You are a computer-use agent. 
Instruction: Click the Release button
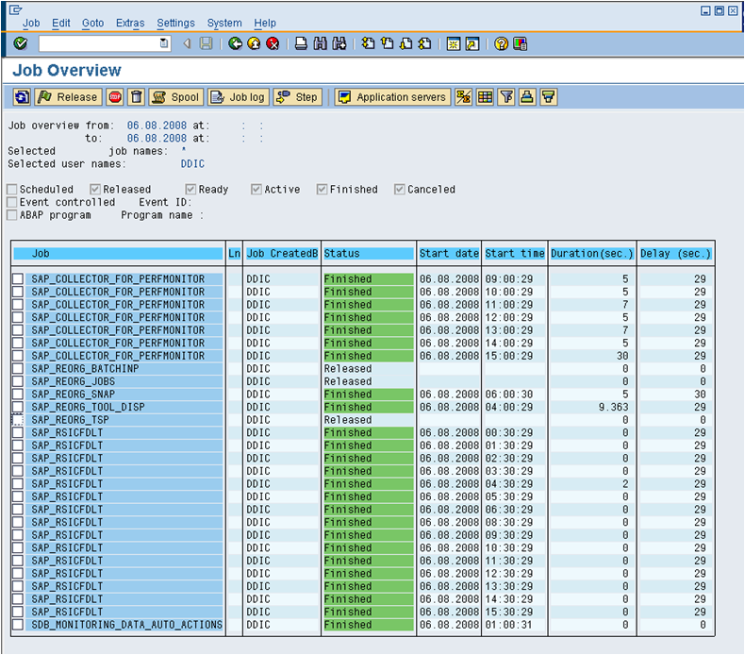click(68, 97)
